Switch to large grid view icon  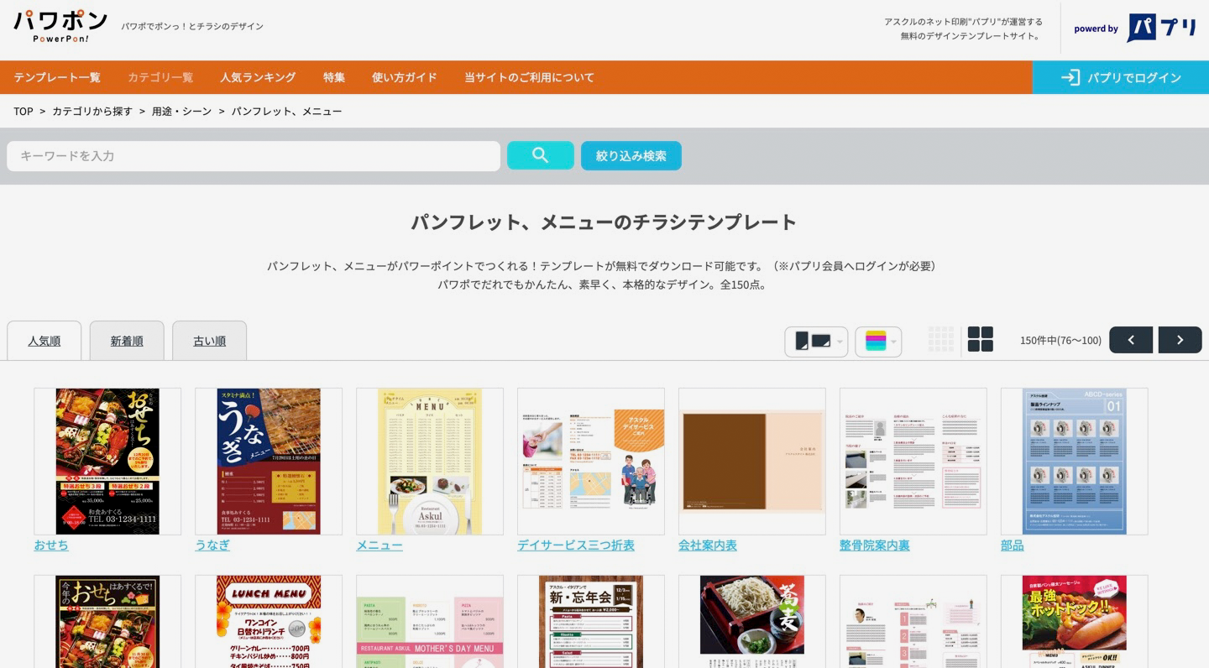[981, 339]
